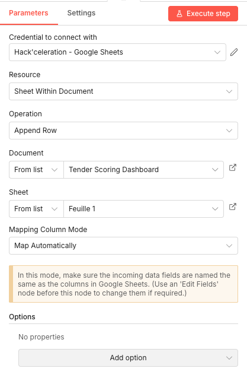The image size is (247, 381).
Task: Click the chevron in the Resource field
Action: click(229, 91)
